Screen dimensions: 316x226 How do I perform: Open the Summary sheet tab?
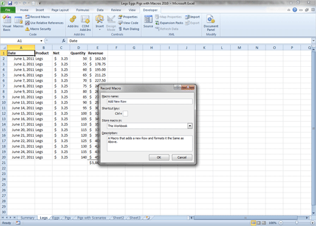[27, 217]
